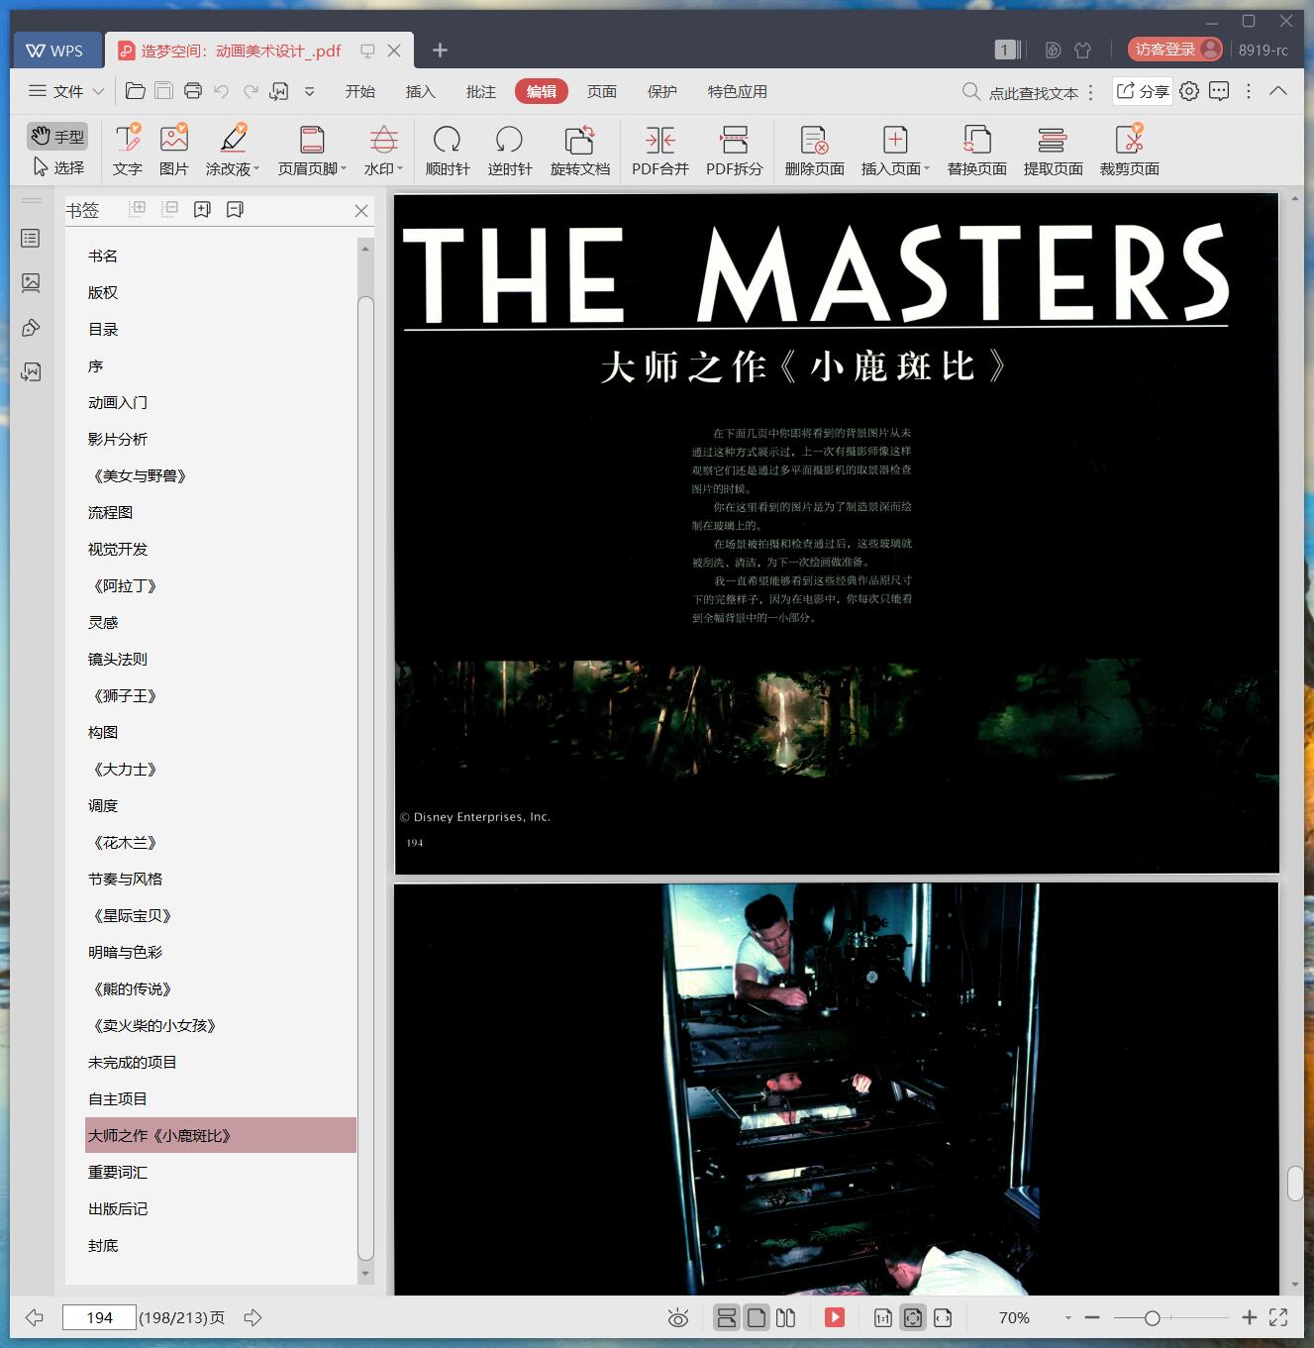Click the page number field showing 194

pos(99,1317)
